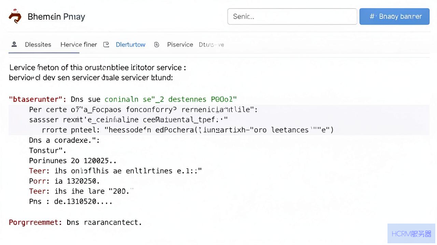Viewport: 437px width, 245px height.
Task: Focus the Senic... search field
Action: click(x=292, y=16)
